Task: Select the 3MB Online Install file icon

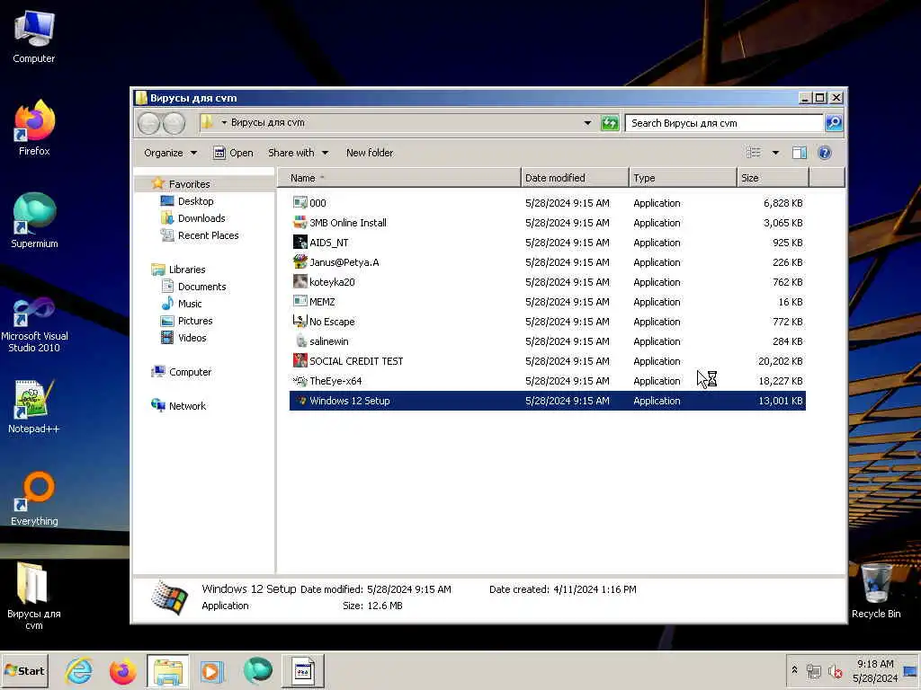Action: click(x=300, y=223)
